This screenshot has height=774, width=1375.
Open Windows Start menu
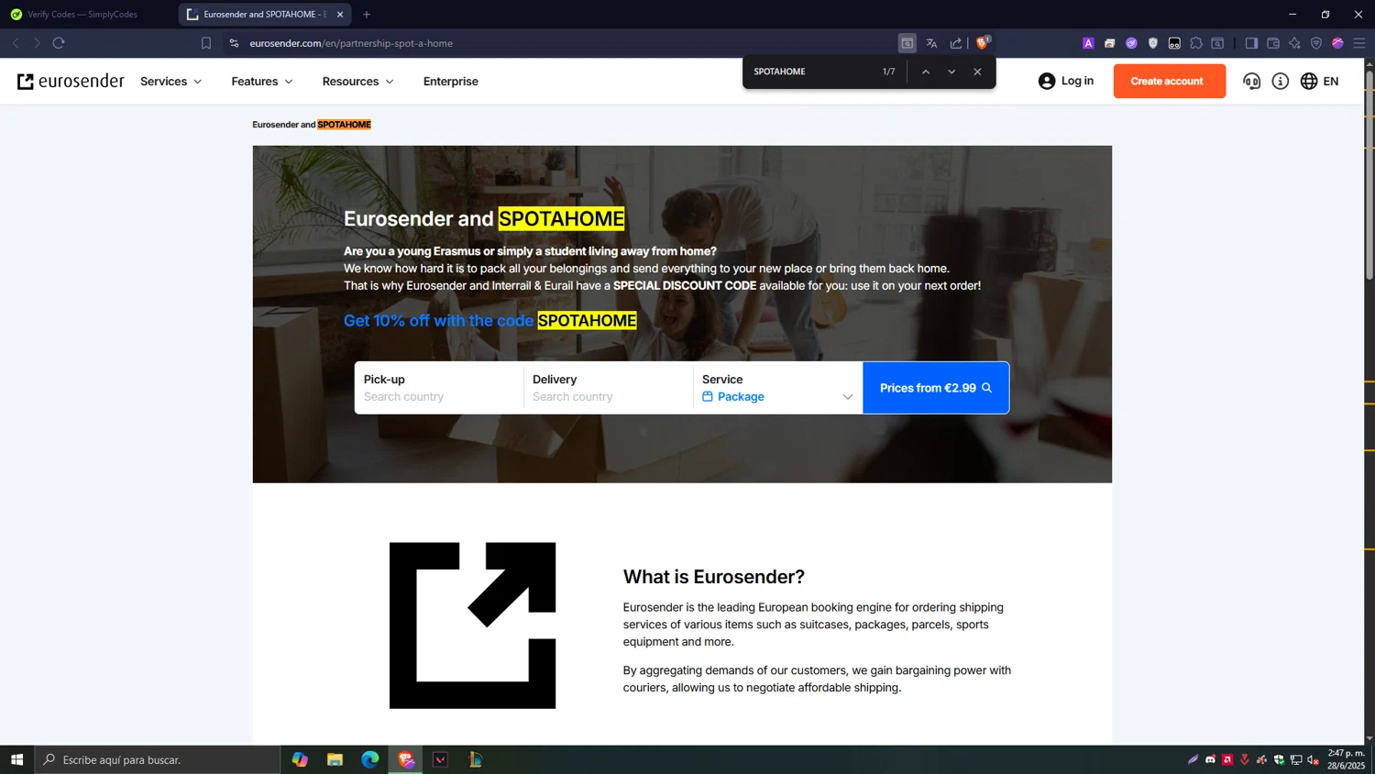click(16, 759)
